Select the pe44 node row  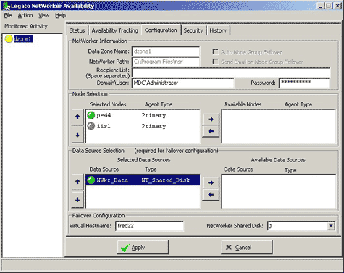pyautogui.click(x=143, y=115)
